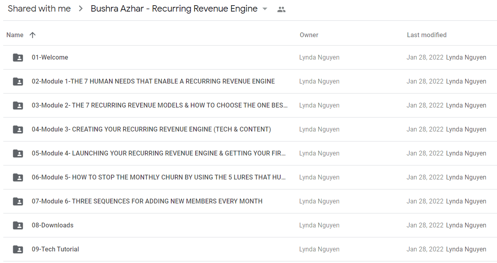Image resolution: width=497 pixels, height=263 pixels.
Task: Click owner Lynda Nguyen in the 09-Tech Tutorial row
Action: coord(319,249)
